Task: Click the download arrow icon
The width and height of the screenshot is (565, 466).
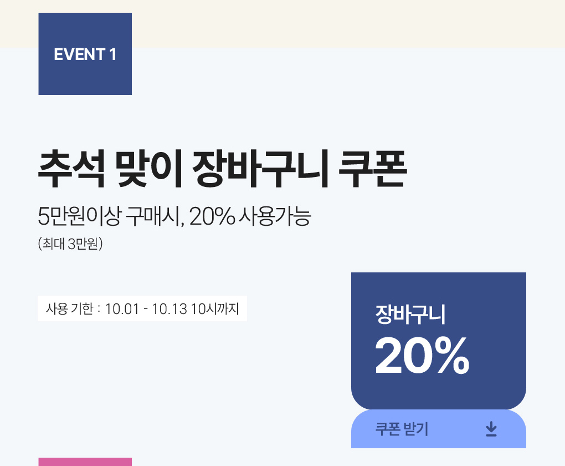Action: tap(491, 429)
